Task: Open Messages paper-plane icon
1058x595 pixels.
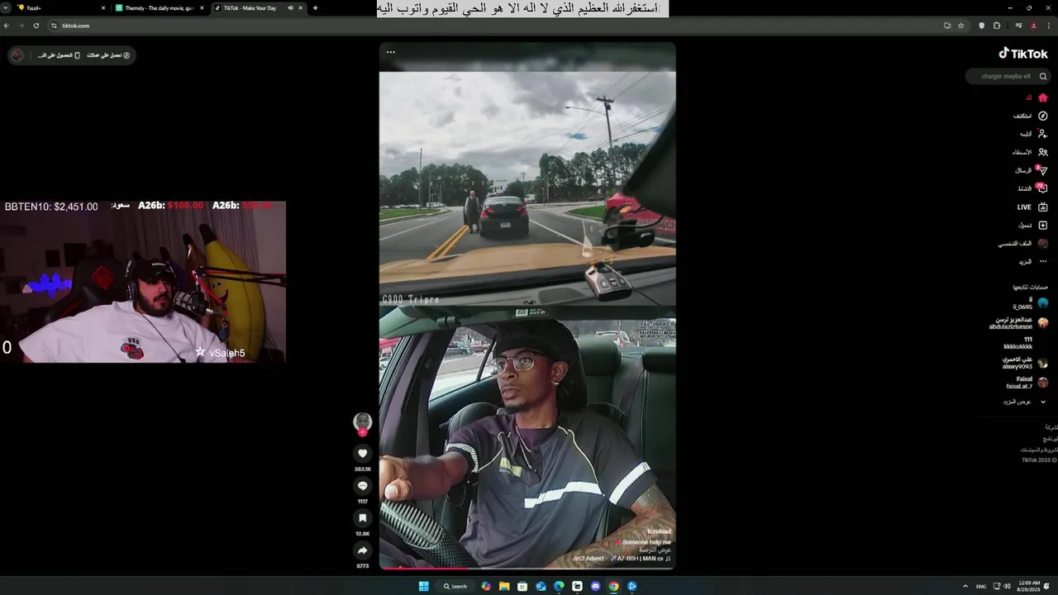Action: 1043,170
